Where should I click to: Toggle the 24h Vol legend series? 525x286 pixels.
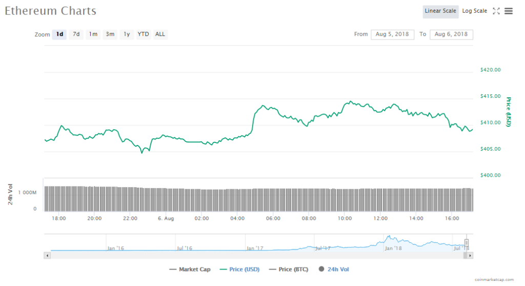334,269
